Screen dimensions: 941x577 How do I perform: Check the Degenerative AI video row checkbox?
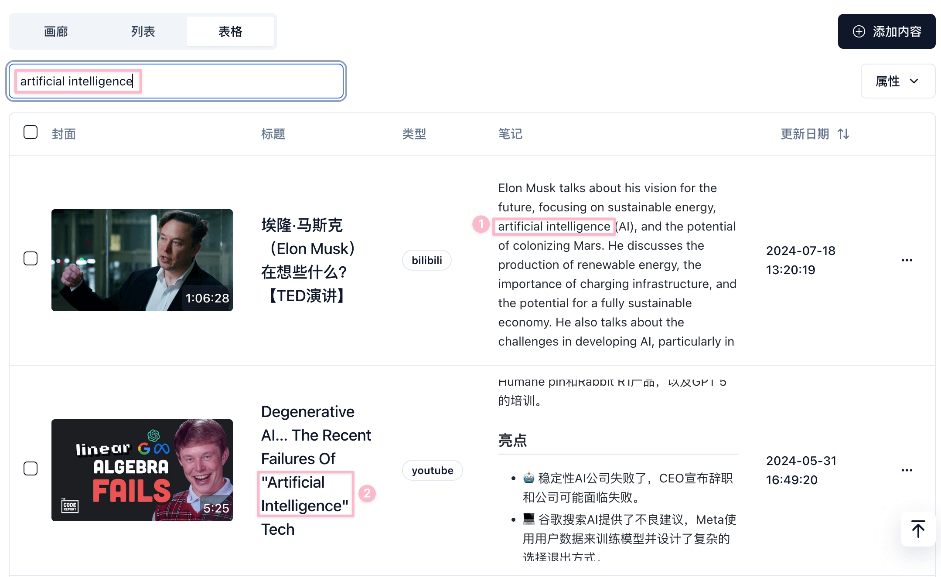click(31, 468)
